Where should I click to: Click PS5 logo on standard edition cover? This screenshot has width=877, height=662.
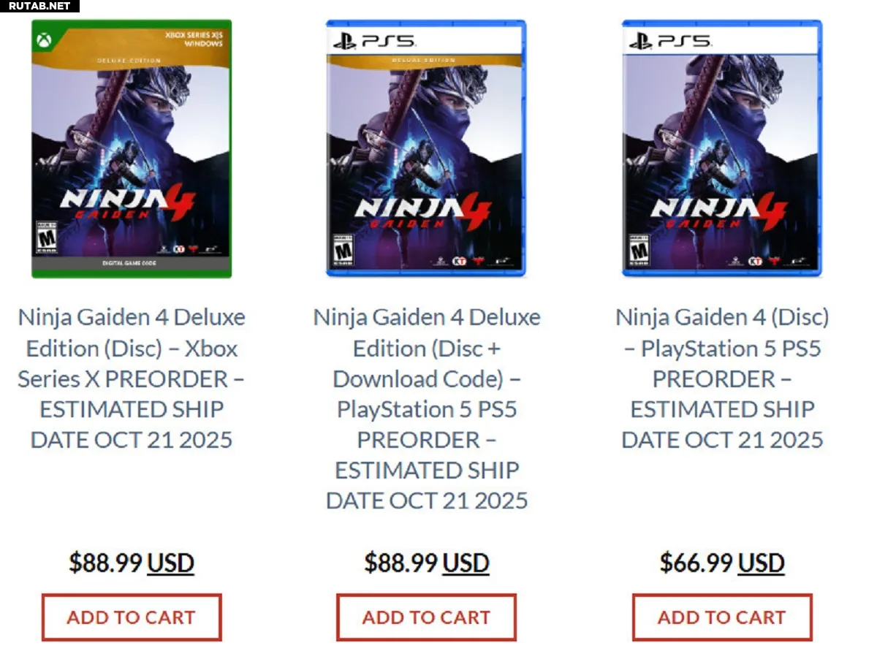coord(669,41)
